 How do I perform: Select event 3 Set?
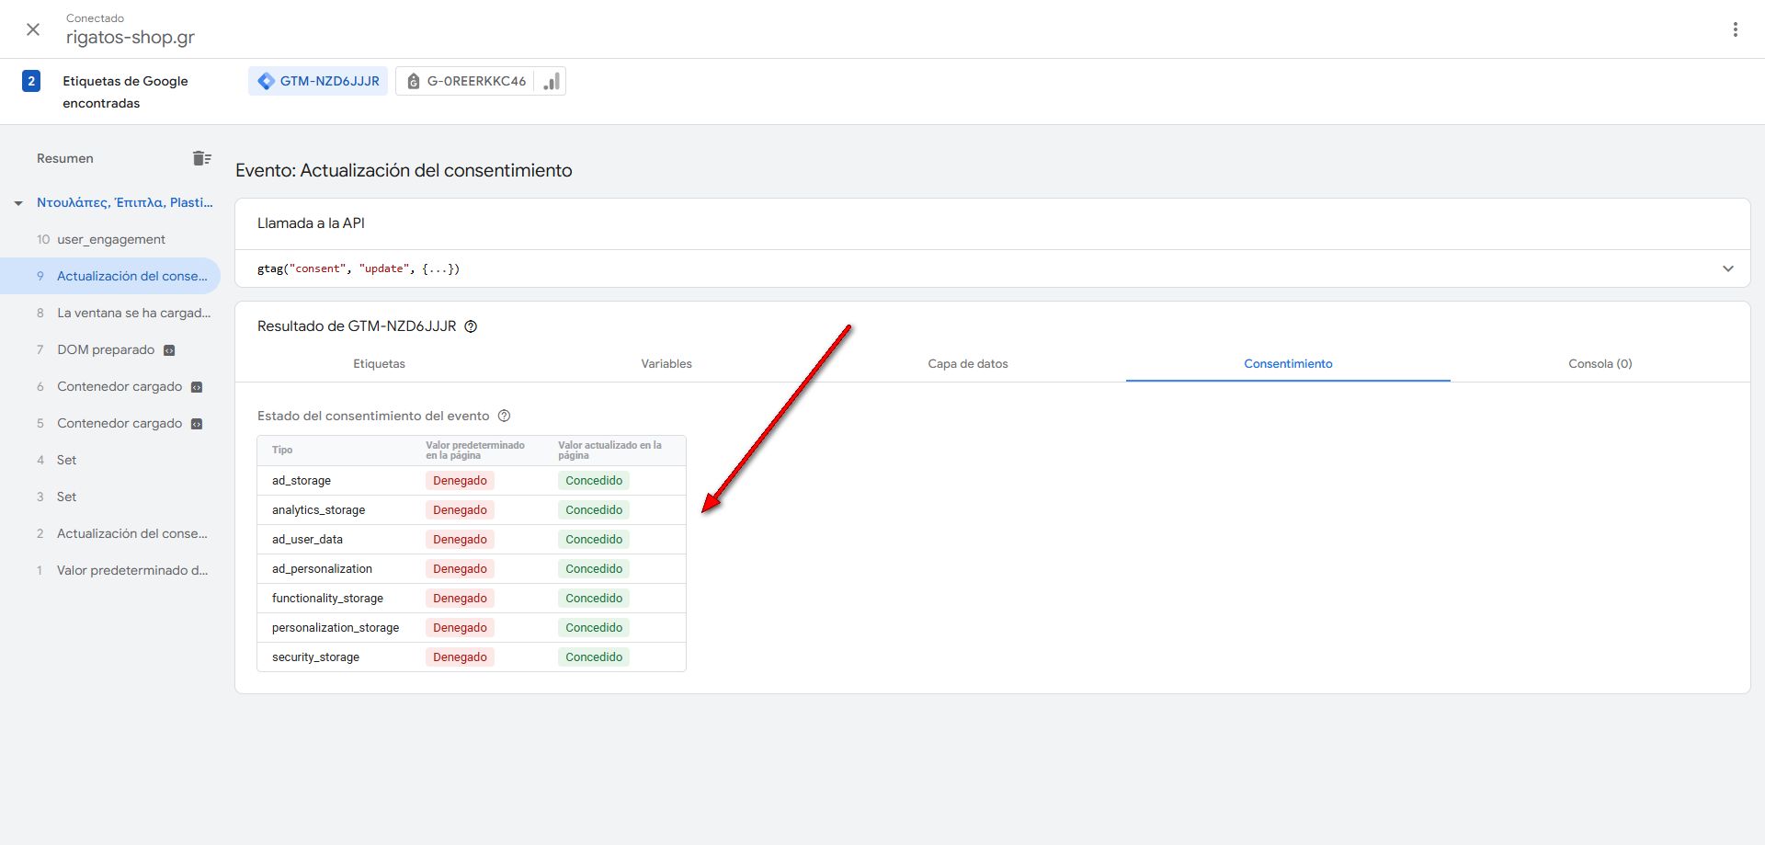[110, 497]
